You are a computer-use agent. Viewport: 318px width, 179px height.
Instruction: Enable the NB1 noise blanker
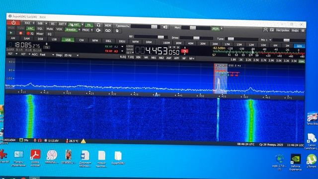pos(154,58)
